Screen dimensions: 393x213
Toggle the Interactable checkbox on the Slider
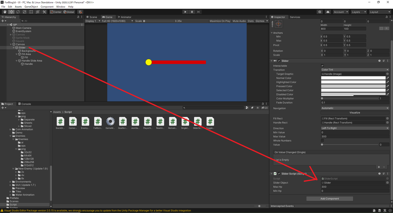click(323, 65)
